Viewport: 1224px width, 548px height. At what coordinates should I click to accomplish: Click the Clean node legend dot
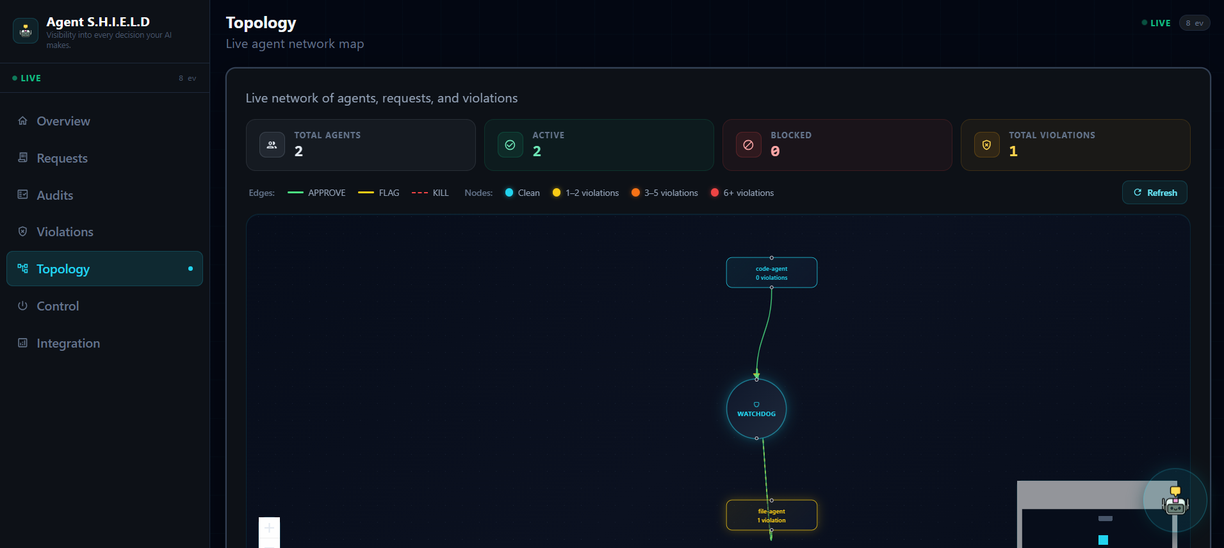coord(509,193)
